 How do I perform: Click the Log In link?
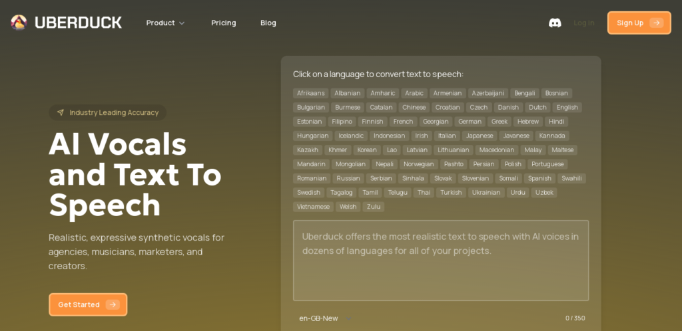click(583, 23)
